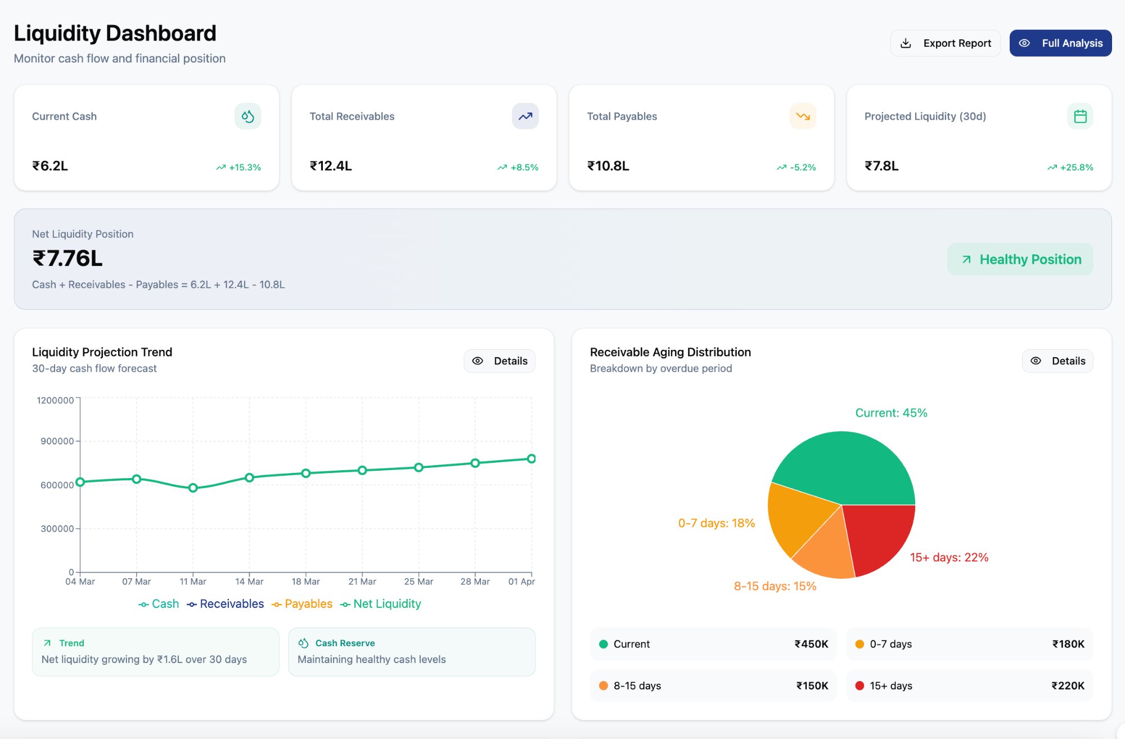Open Details for Liquidity Projection Trend
This screenshot has width=1125, height=739.
coord(499,361)
